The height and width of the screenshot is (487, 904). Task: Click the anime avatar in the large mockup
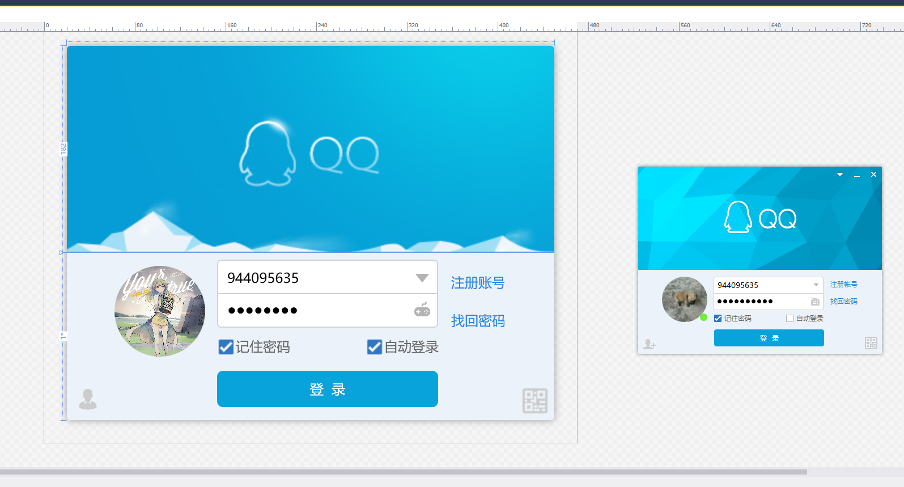160,311
